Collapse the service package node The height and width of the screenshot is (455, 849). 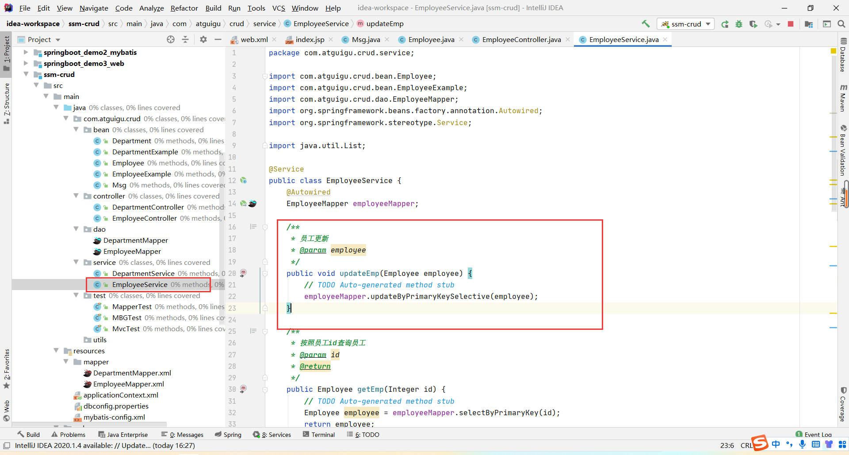click(x=76, y=262)
